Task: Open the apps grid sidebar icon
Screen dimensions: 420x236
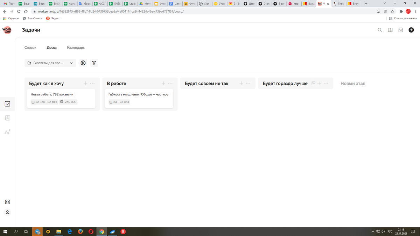Action: point(7,202)
